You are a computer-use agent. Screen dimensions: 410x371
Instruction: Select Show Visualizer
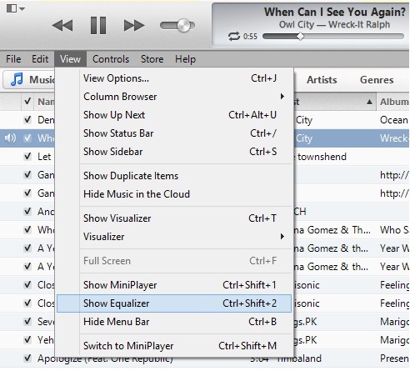(x=174, y=218)
